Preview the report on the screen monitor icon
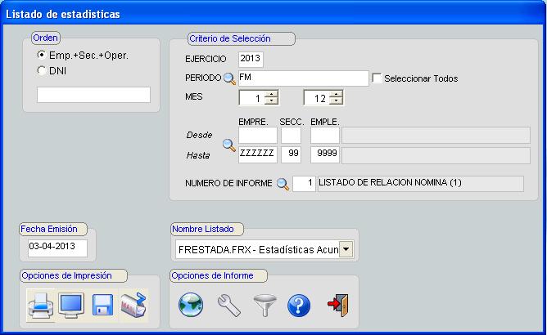 coord(71,306)
